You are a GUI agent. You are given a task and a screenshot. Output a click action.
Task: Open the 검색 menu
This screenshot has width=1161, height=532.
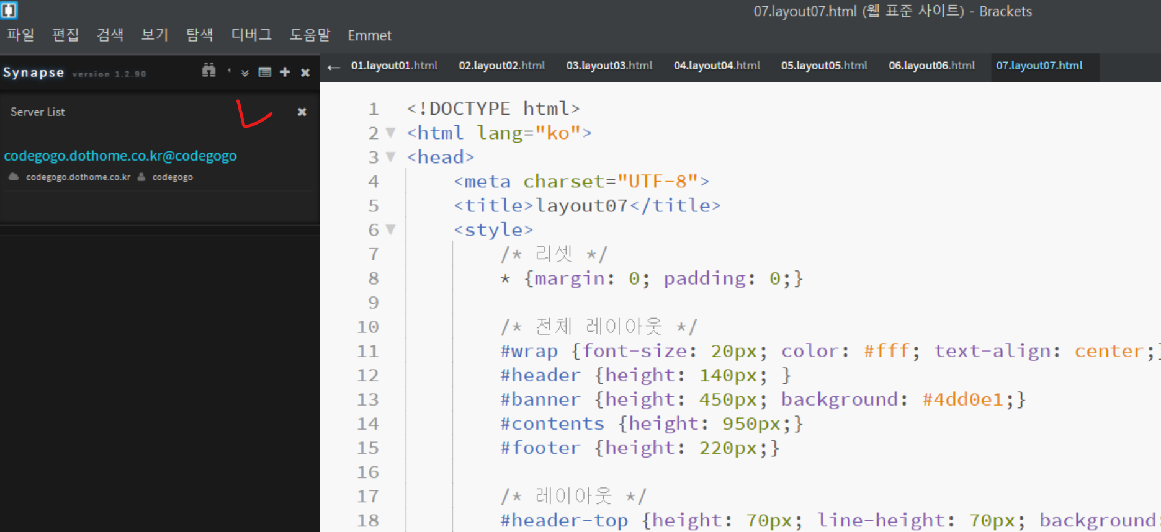pos(110,35)
